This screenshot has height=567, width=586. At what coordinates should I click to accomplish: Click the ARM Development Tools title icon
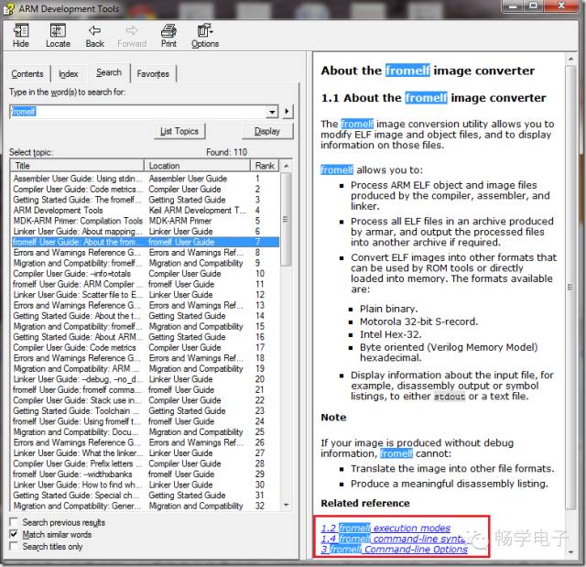tap(9, 8)
